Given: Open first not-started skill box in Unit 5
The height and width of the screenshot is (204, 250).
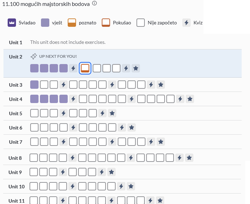Looking at the screenshot, I should [34, 113].
